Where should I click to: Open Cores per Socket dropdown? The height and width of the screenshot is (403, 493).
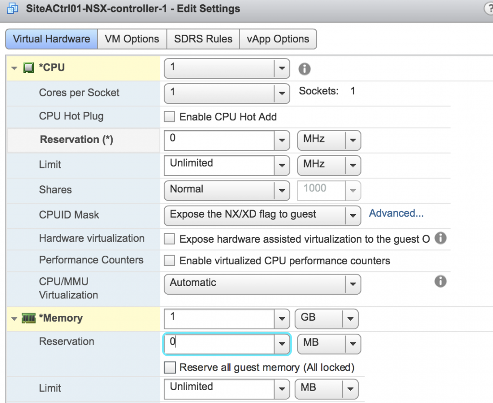227,93
